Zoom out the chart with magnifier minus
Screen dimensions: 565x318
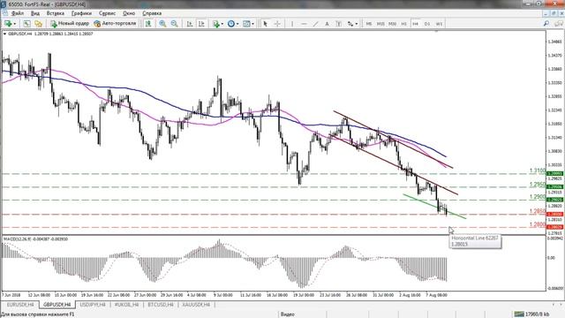coord(175,24)
